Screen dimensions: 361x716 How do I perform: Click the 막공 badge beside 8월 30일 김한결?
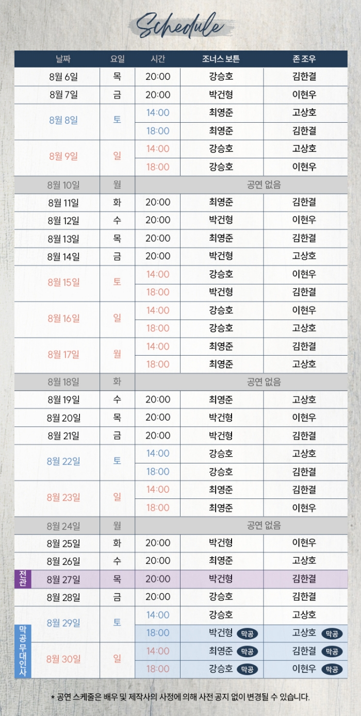(x=332, y=652)
